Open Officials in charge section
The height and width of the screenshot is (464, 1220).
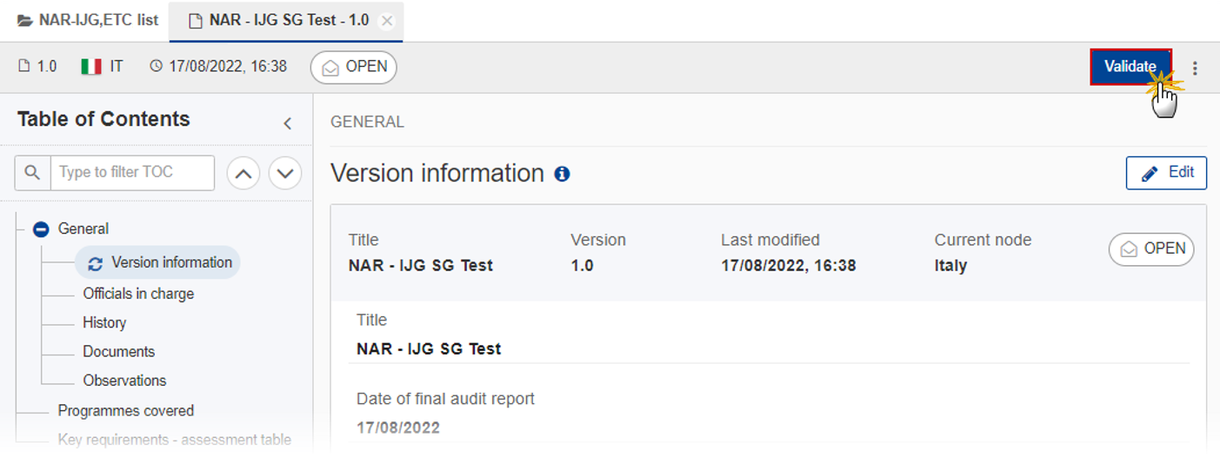(138, 294)
